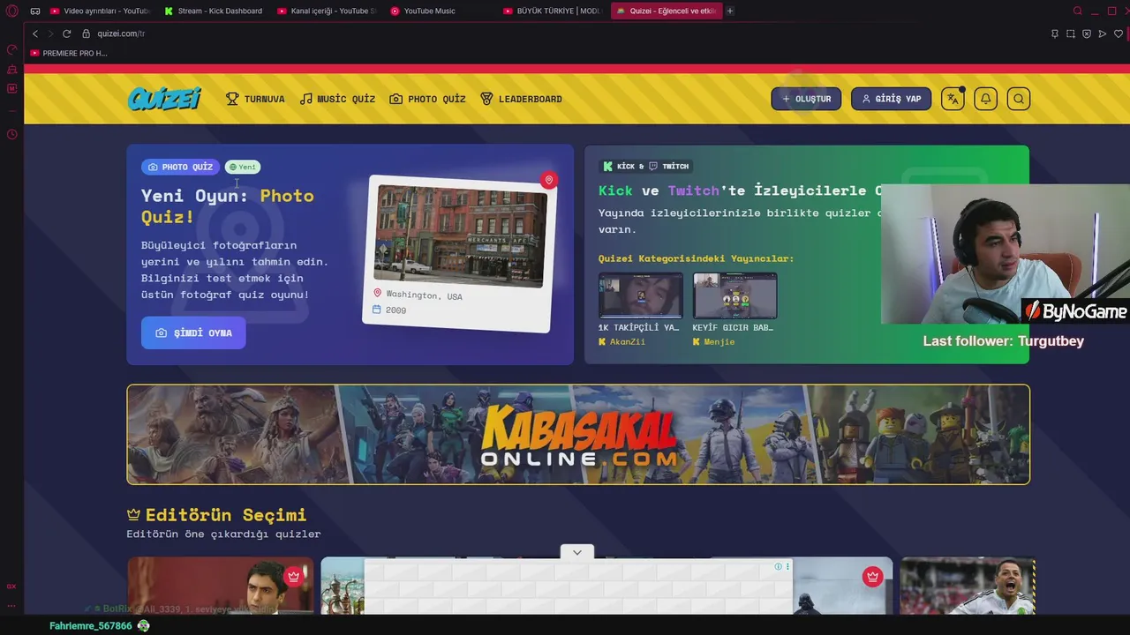Click the AkanZii streamer name
1130x635 pixels.
tap(627, 342)
